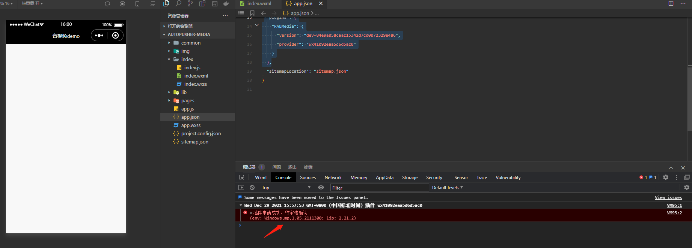This screenshot has height=248, width=692.
Task: Switch to the Storage devtools tab
Action: point(410,178)
